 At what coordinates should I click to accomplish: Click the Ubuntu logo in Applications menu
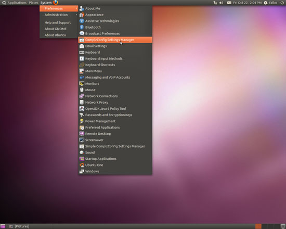point(4,3)
